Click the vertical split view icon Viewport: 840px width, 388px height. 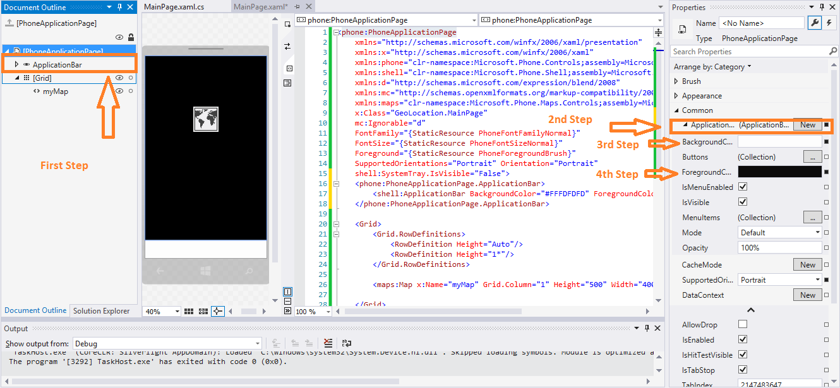pos(287,291)
